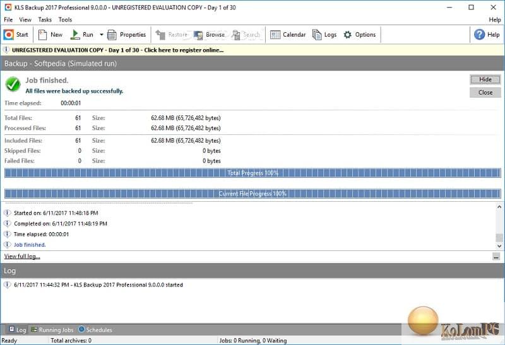Click the Close button in job panel
This screenshot has width=505, height=345.
tap(485, 93)
